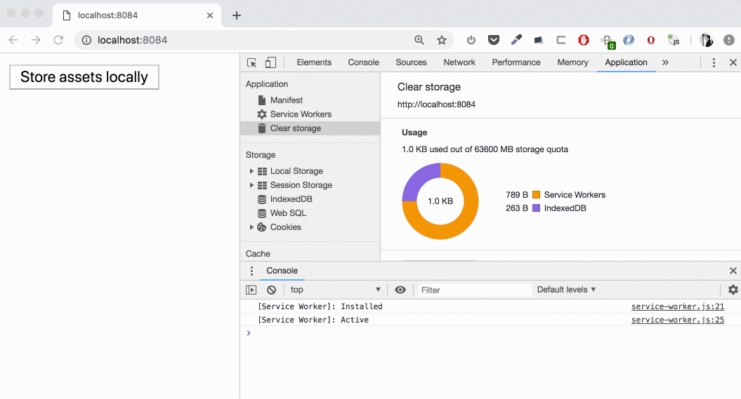Open the Pocket extension
The height and width of the screenshot is (399, 741).
click(494, 40)
